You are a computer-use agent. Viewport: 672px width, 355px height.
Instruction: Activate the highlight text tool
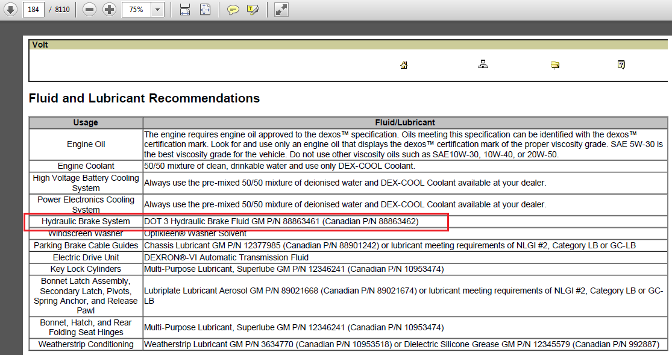click(x=253, y=10)
